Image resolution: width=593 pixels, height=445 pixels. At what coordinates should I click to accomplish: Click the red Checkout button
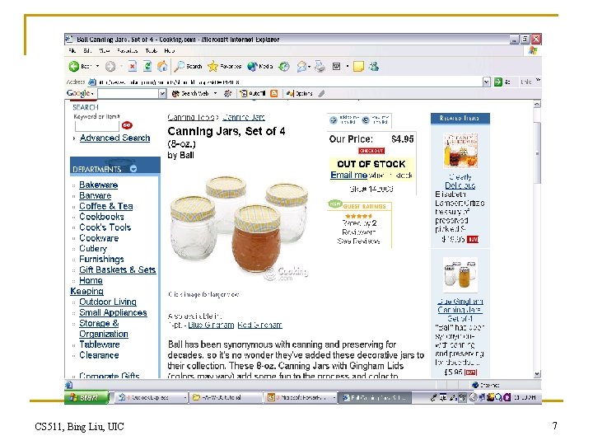click(371, 151)
